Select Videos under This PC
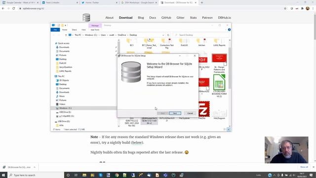The width and height of the screenshot is (316, 178). click(x=62, y=104)
